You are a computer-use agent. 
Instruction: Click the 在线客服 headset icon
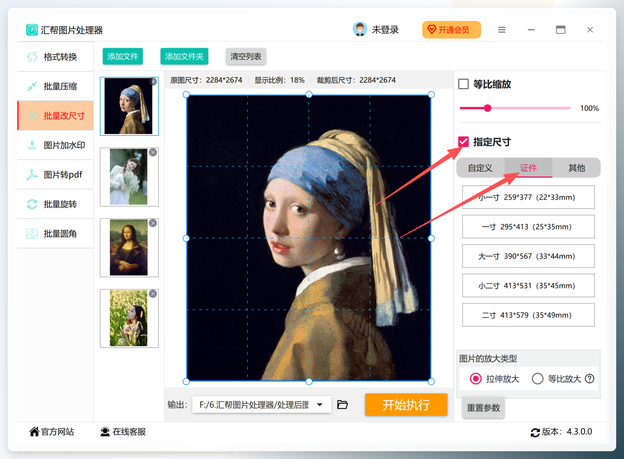tap(105, 432)
